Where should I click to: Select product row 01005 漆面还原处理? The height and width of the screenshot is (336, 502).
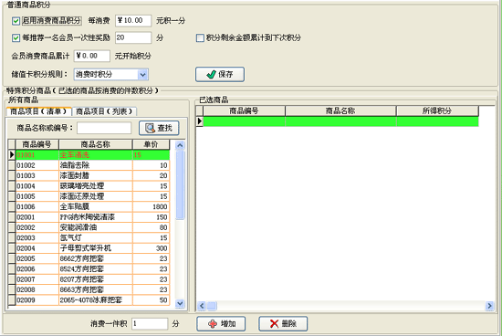pos(92,196)
